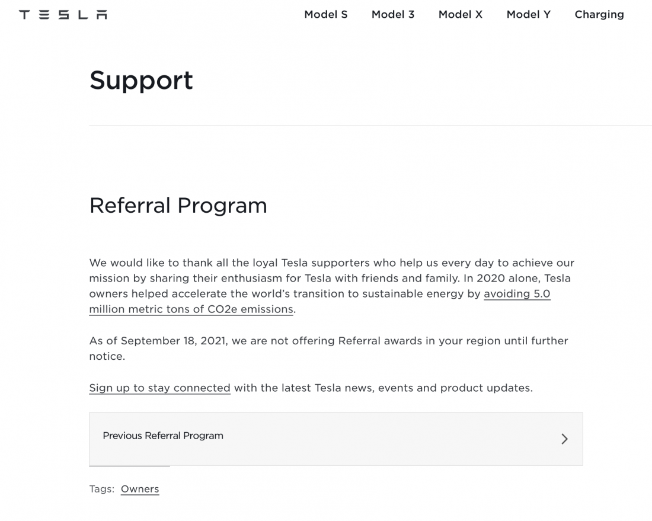Open the 'avoiding 5.0' emissions link
Screen dimensions: 652x521
tap(517, 294)
